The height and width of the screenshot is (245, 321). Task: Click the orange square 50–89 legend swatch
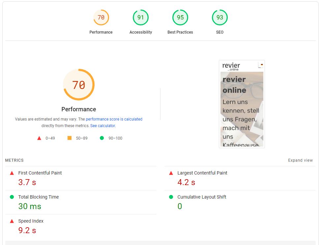pyautogui.click(x=70, y=138)
